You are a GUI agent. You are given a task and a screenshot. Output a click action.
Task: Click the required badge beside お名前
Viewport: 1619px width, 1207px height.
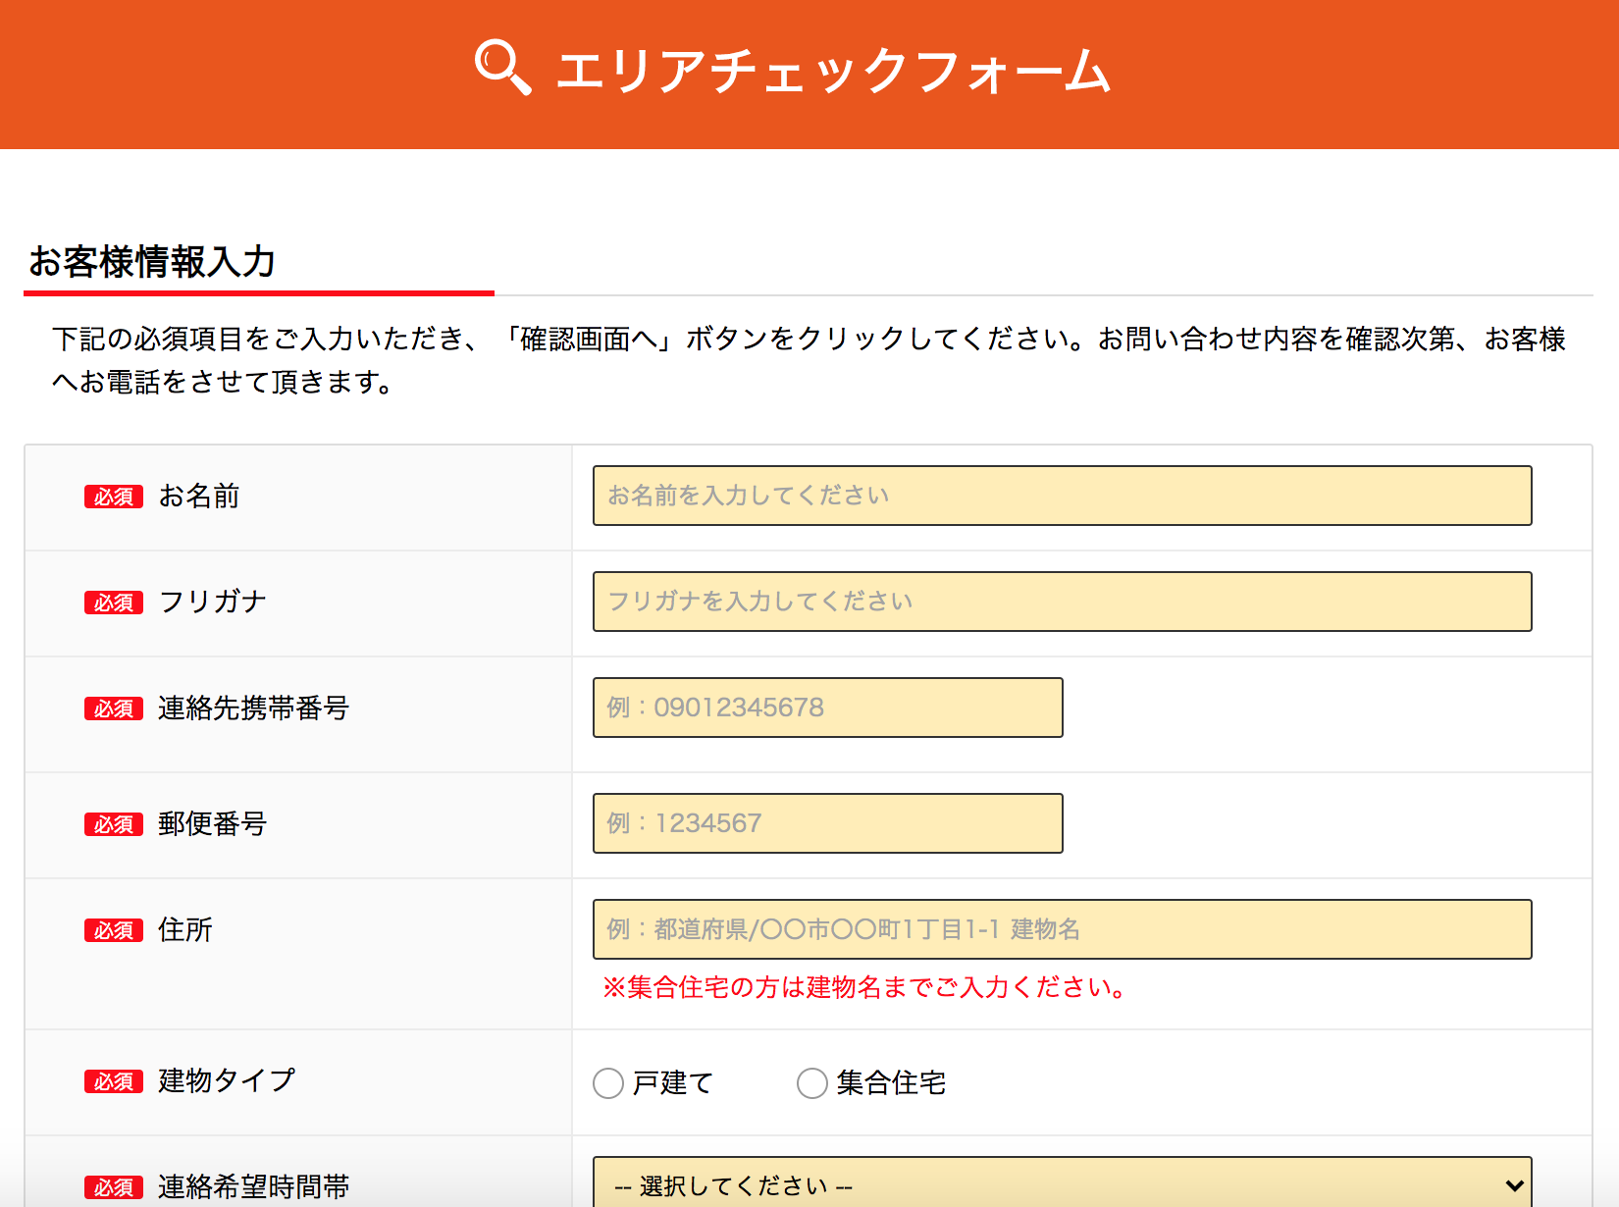[114, 497]
